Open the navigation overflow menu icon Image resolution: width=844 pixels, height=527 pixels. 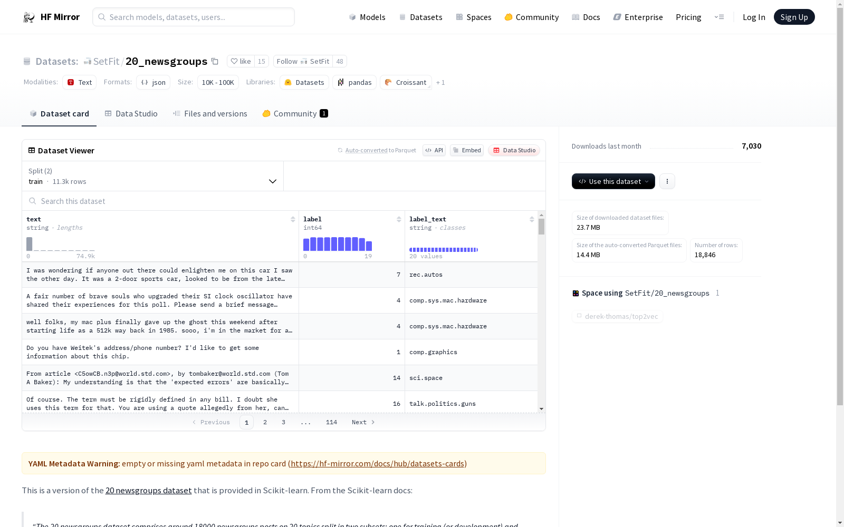(x=719, y=17)
